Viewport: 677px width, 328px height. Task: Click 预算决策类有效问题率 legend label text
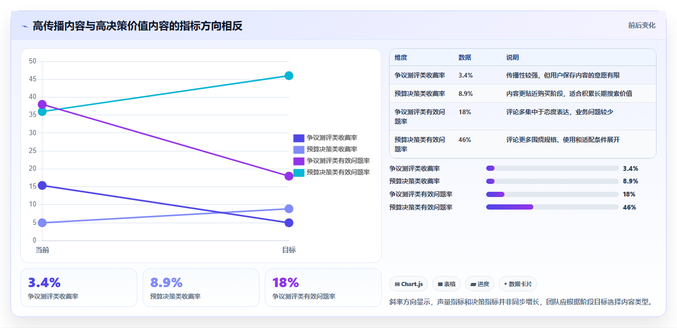pyautogui.click(x=338, y=172)
